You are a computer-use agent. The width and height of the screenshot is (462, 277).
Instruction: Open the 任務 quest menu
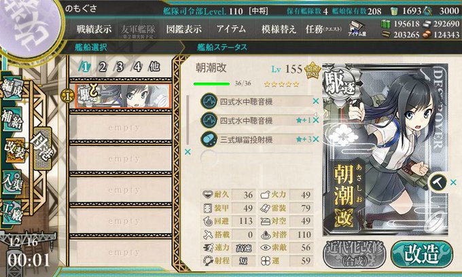coord(323,29)
